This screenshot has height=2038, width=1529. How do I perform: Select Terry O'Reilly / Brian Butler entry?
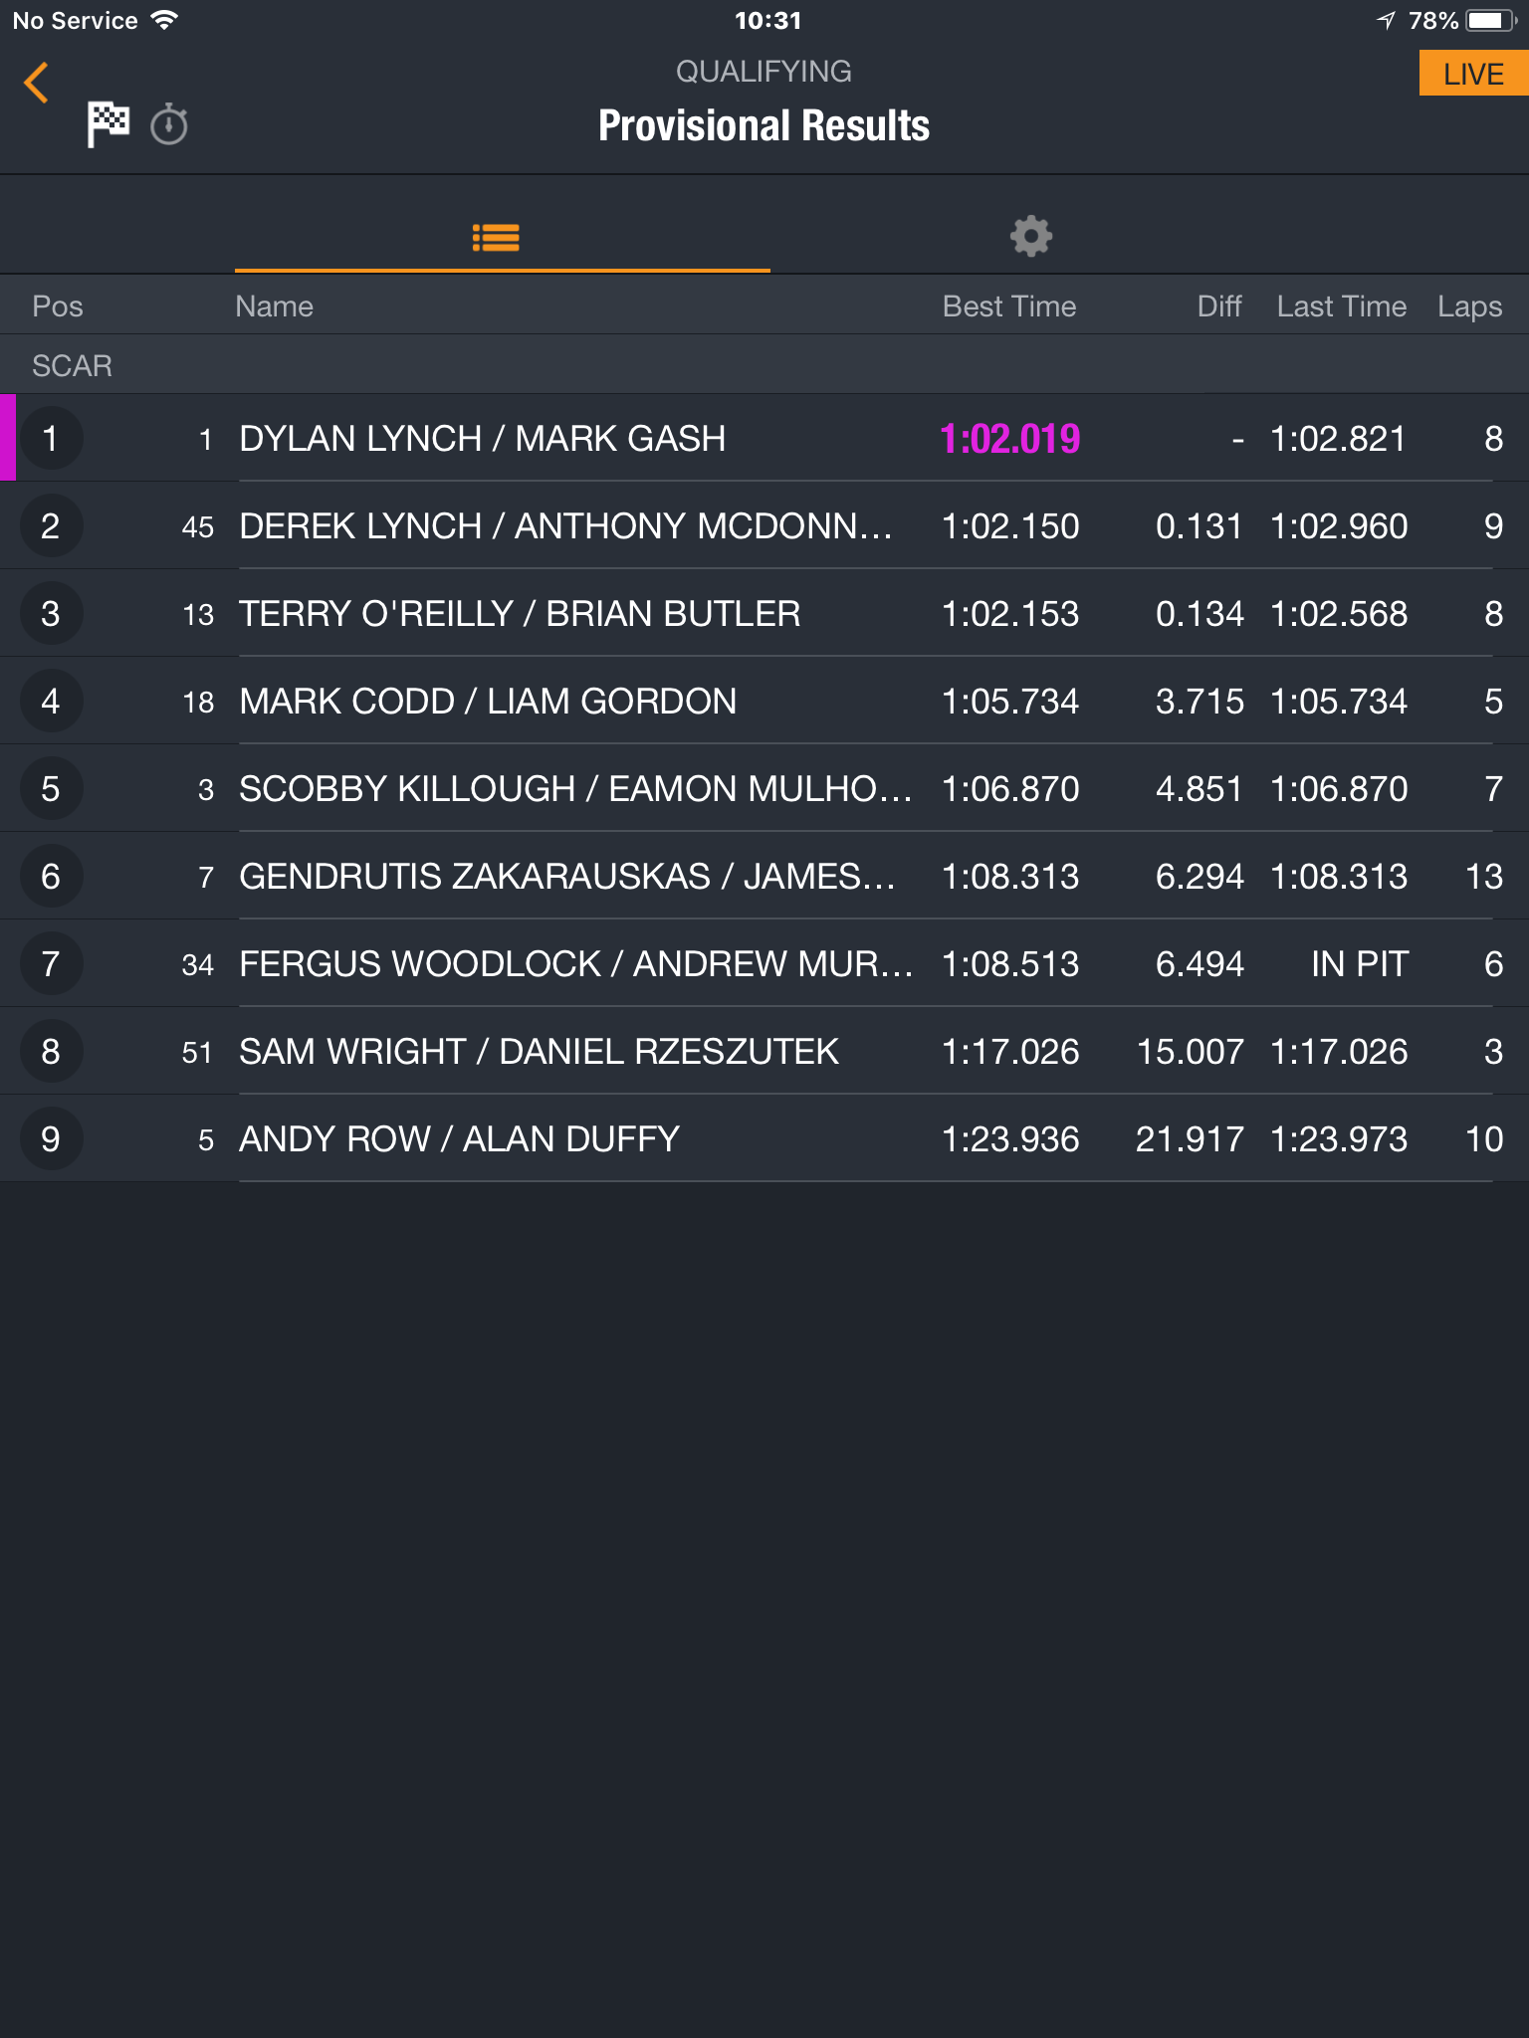(764, 614)
